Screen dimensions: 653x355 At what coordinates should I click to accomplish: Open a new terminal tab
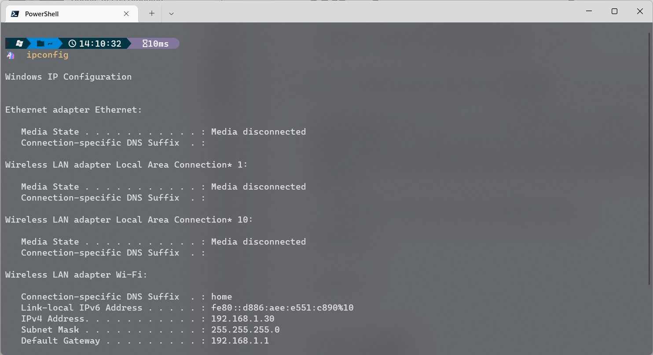(x=152, y=13)
